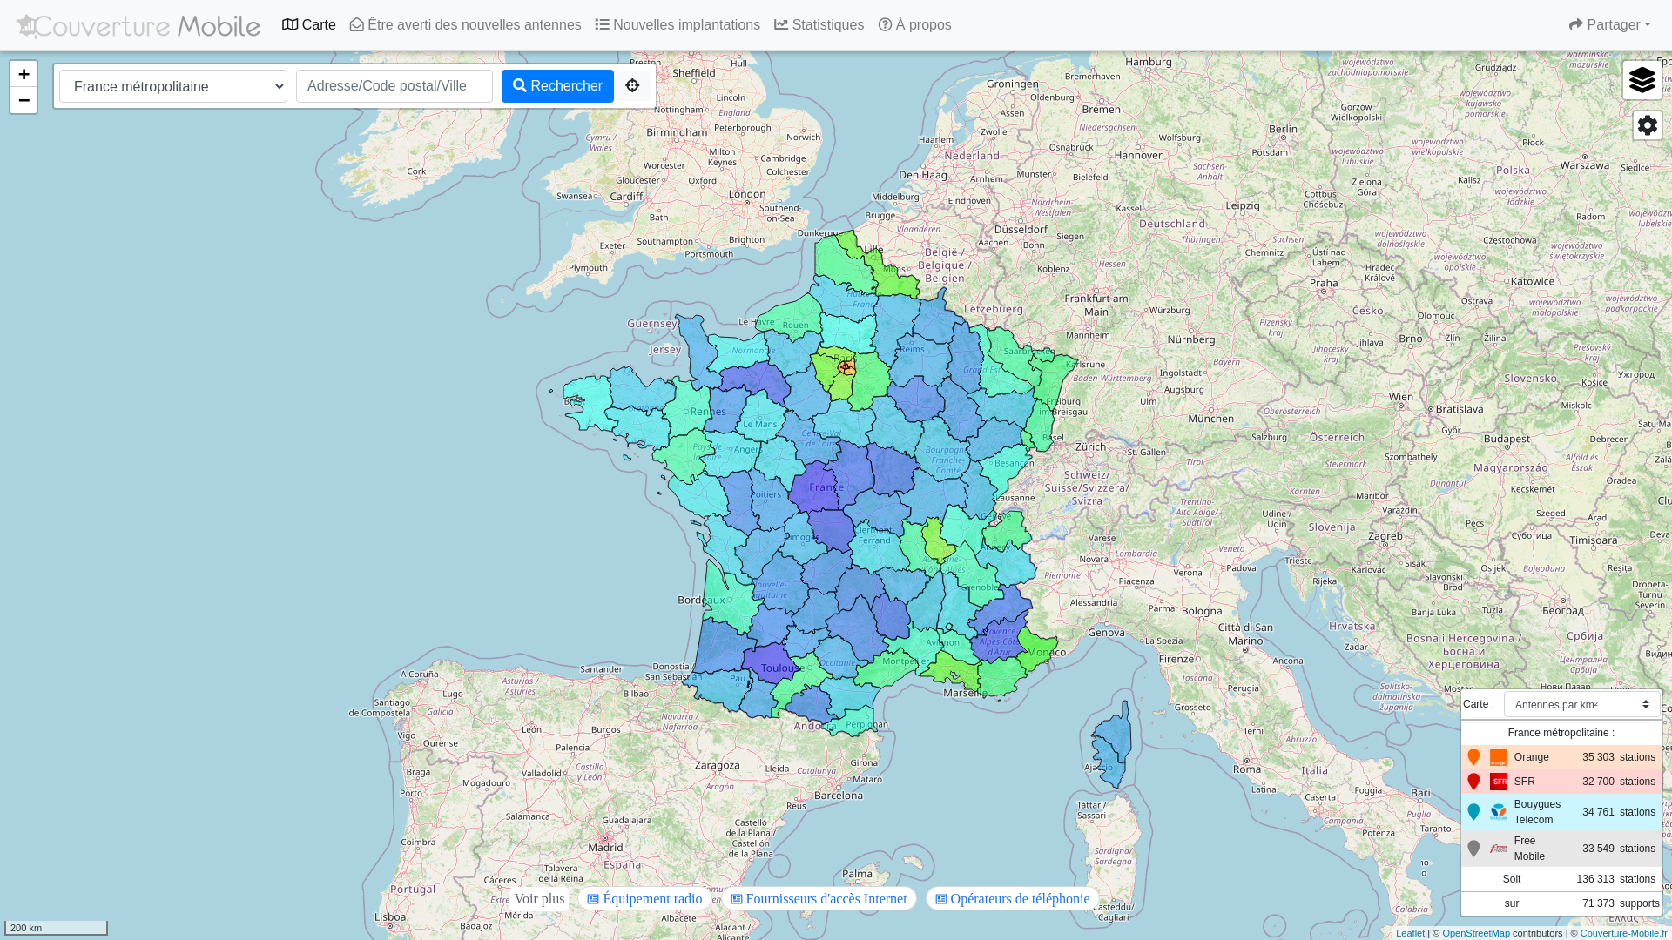The width and height of the screenshot is (1672, 940).
Task: Click the France métropolitaine legend heading
Action: point(1561,733)
